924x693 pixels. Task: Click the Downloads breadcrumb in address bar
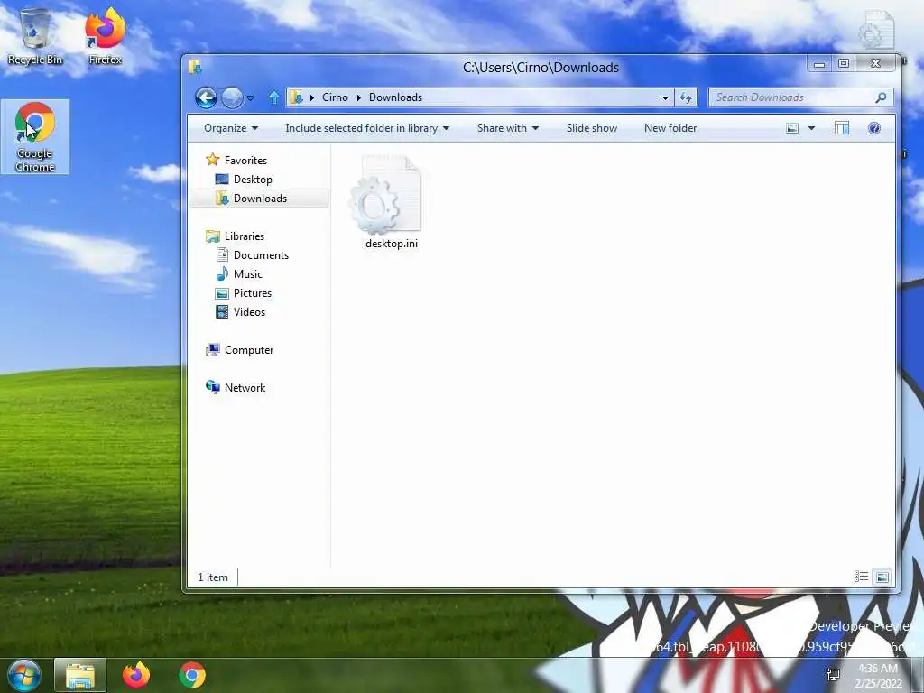pos(395,97)
